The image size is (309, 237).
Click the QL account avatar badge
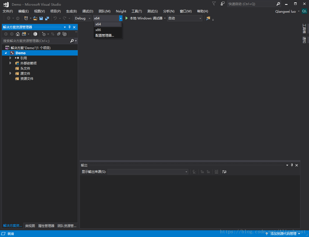click(x=304, y=11)
